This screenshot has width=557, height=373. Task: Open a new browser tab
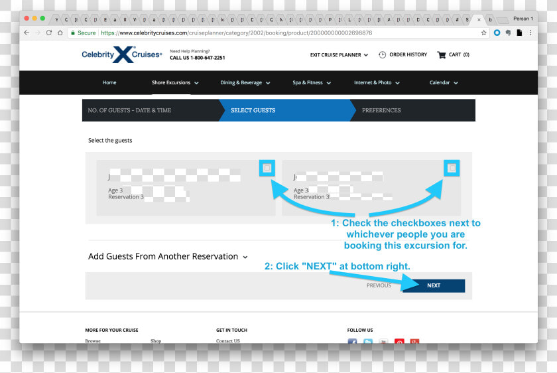502,20
